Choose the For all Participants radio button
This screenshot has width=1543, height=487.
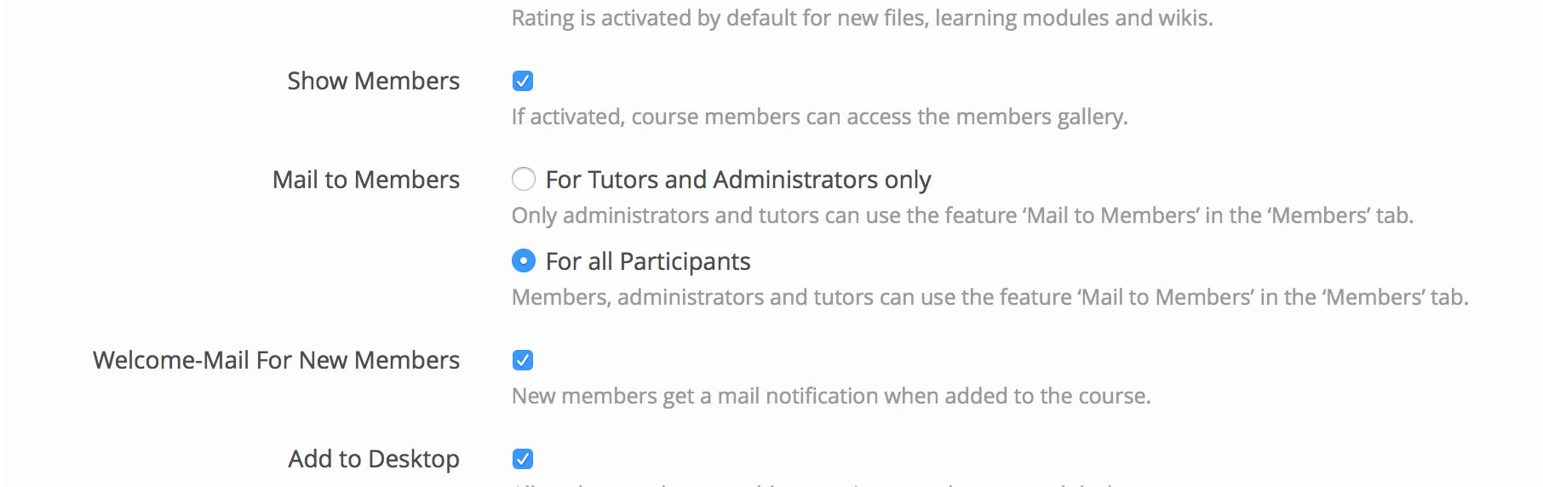523,261
